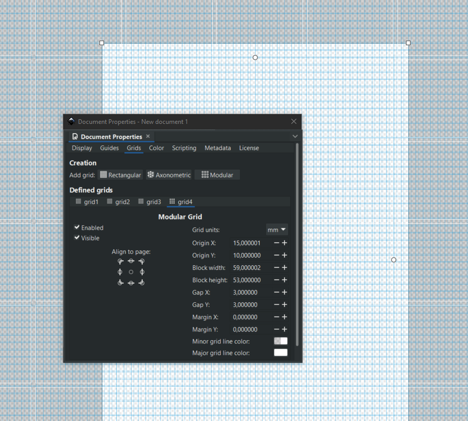Click the Block height value field
This screenshot has width=468, height=421.
click(x=251, y=280)
